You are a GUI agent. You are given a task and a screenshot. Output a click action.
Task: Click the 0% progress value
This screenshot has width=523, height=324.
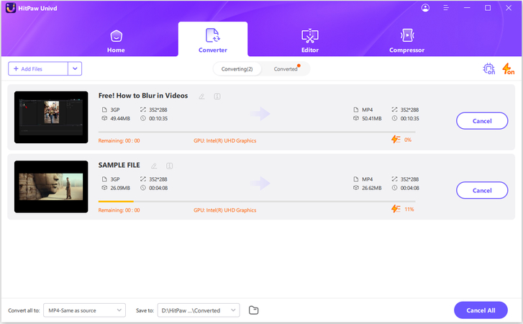coord(408,140)
